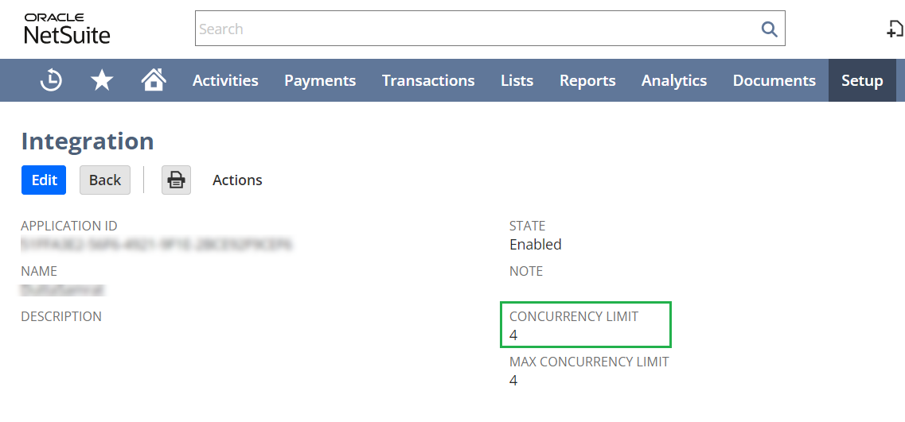The image size is (905, 422).
Task: Open the Documents menu
Action: [774, 80]
